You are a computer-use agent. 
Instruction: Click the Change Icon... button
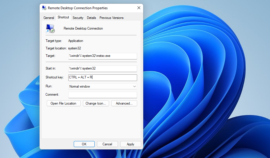96,103
